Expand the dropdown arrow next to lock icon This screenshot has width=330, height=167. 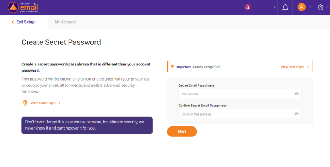pyautogui.click(x=274, y=7)
